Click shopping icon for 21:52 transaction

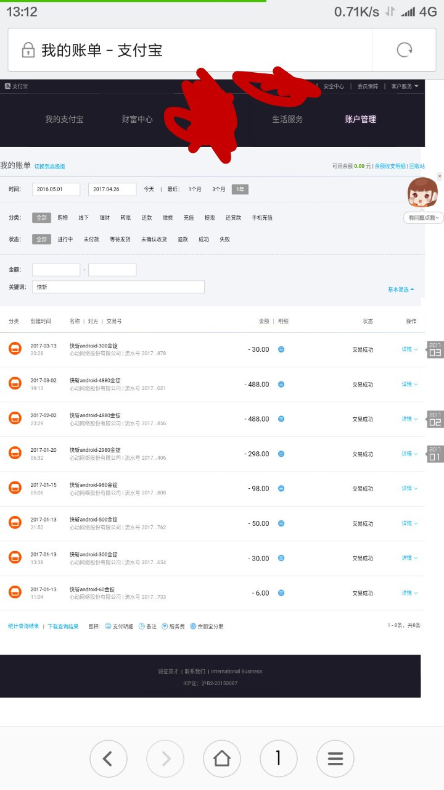point(15,523)
